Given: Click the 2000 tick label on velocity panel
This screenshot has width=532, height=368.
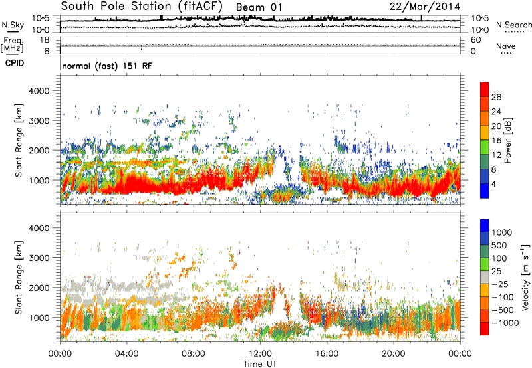Looking at the screenshot, I should click(39, 288).
